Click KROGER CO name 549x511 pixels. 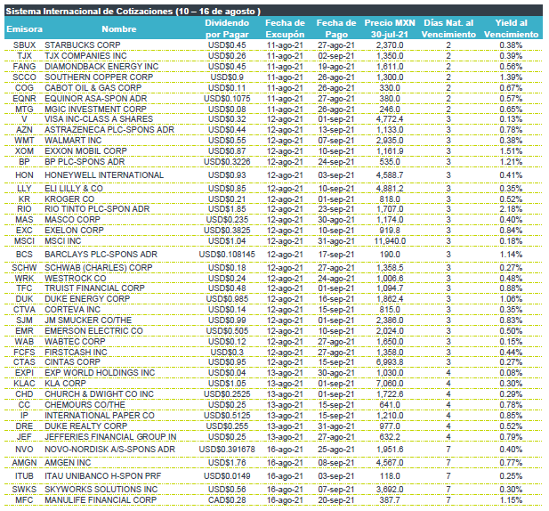click(x=69, y=199)
